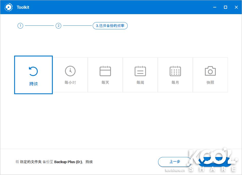Jump to wizard step 2 circle
This screenshot has width=242, height=175.
point(58,26)
